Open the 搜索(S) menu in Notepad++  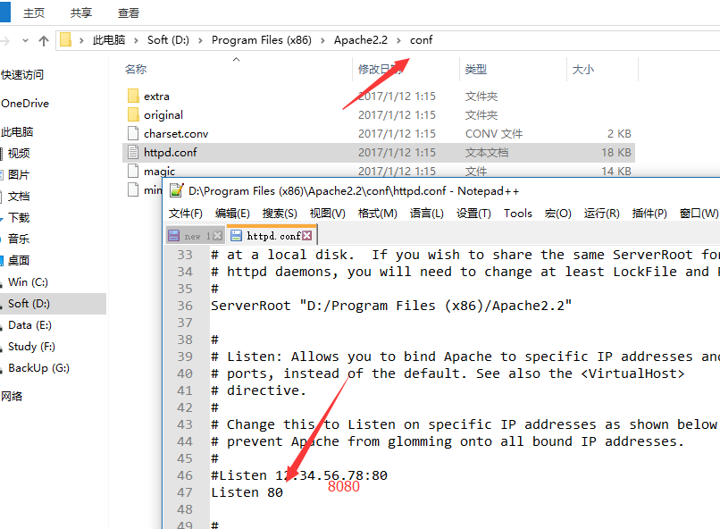280,214
